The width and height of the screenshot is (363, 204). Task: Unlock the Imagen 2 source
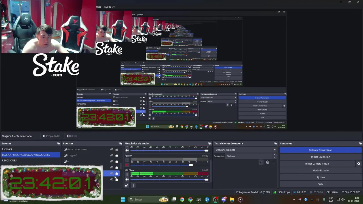point(117,155)
